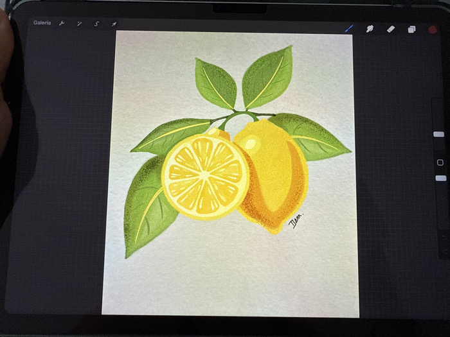Open the red active color circle
The height and width of the screenshot is (337, 450).
pos(433,30)
